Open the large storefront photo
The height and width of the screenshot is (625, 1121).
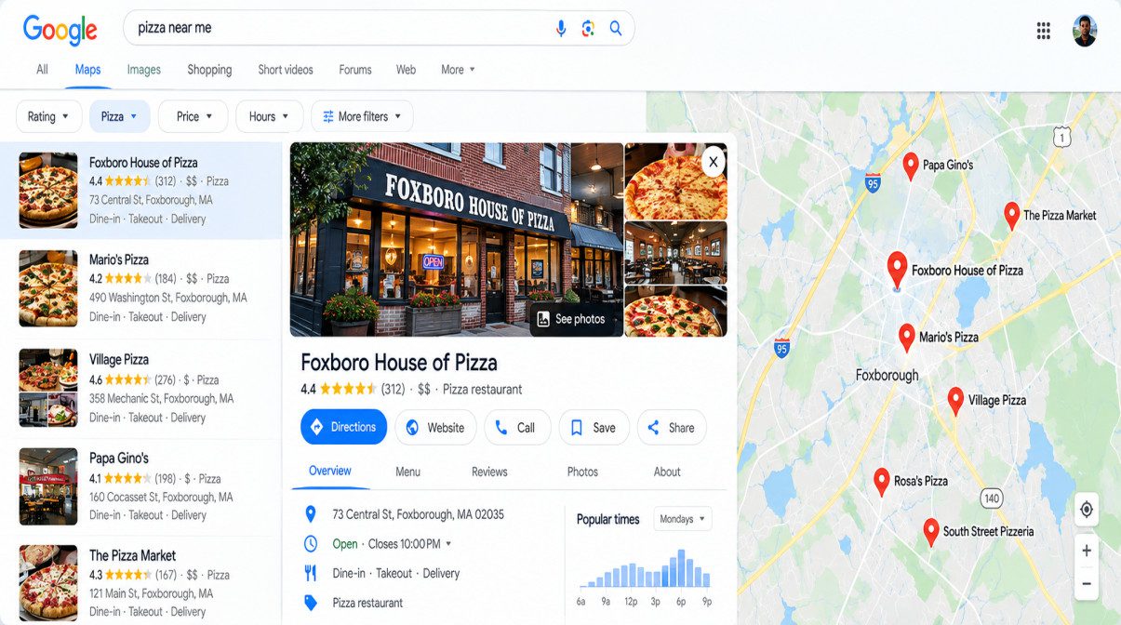click(x=456, y=240)
